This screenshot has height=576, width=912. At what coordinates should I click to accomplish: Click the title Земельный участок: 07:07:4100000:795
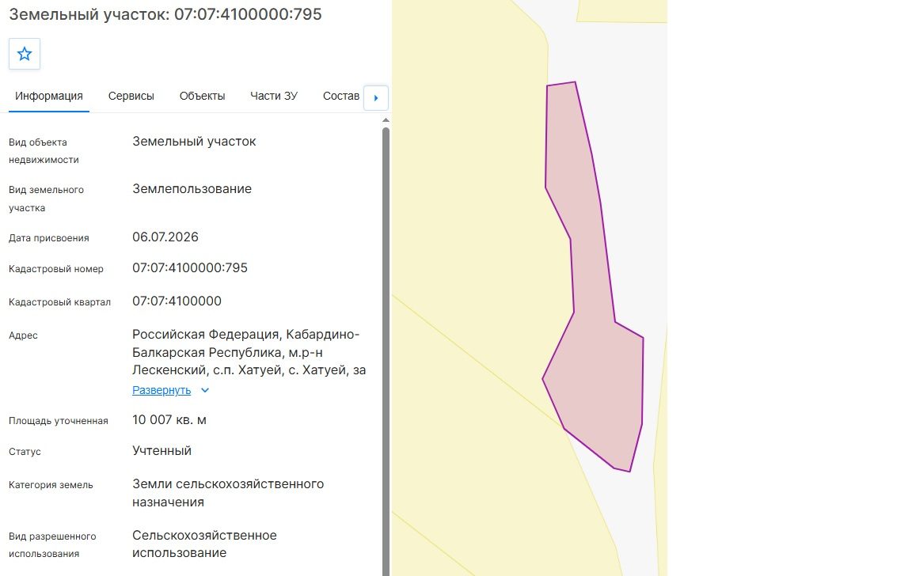165,14
